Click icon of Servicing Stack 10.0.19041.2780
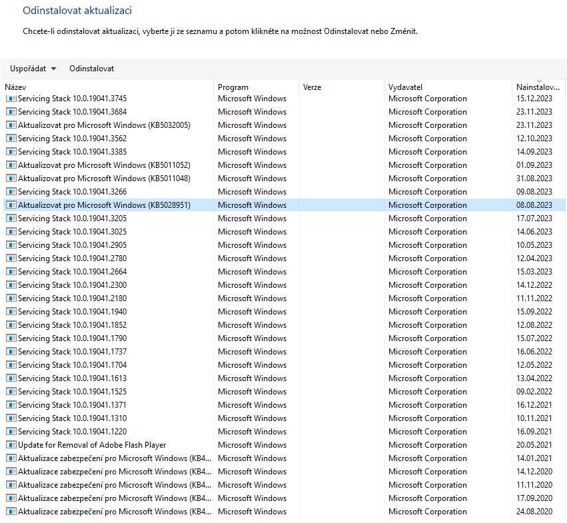The width and height of the screenshot is (567, 523). [x=11, y=259]
